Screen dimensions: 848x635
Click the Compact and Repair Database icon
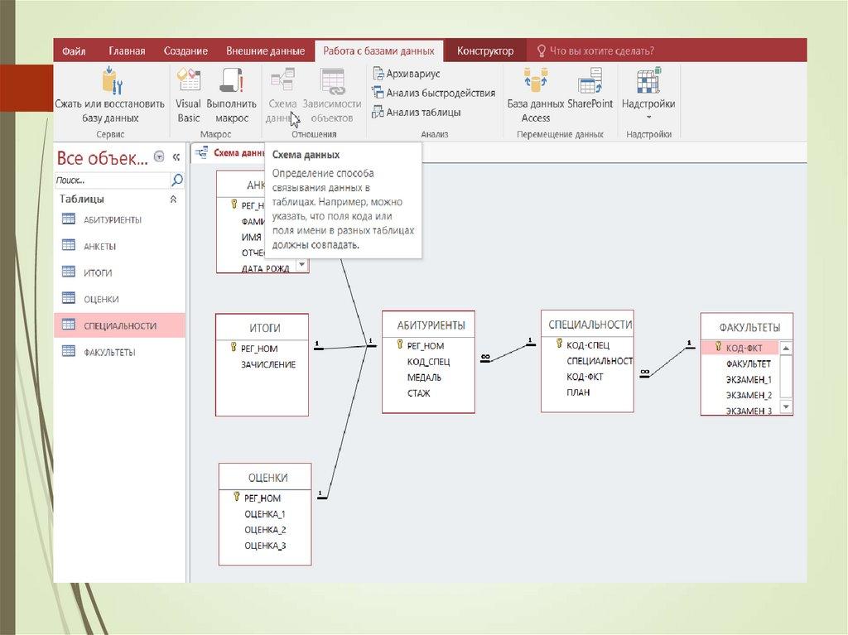coord(110,83)
